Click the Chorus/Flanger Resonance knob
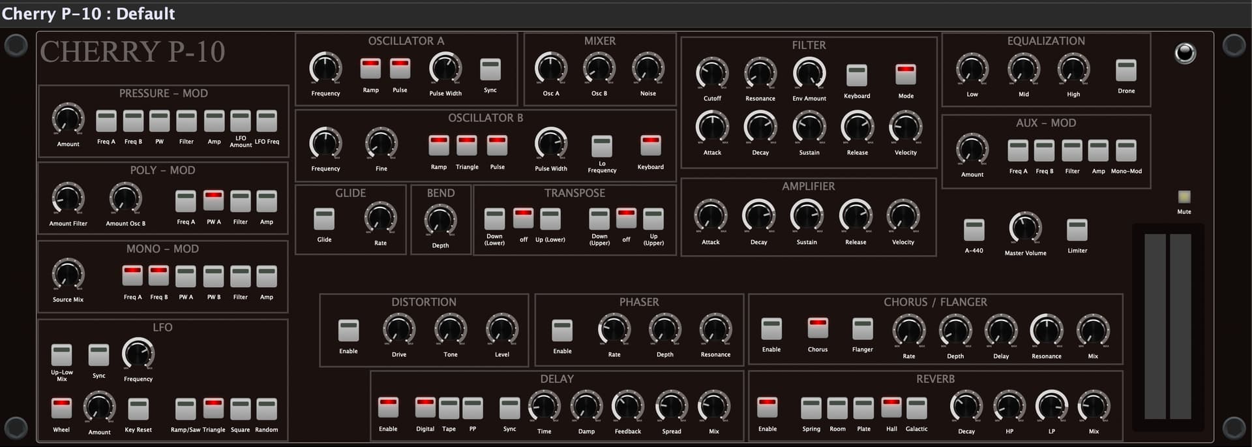The image size is (1252, 447). pyautogui.click(x=1047, y=331)
